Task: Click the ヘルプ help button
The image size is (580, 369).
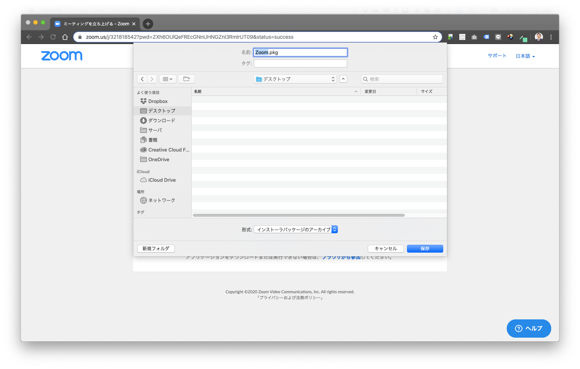Action: pyautogui.click(x=529, y=328)
